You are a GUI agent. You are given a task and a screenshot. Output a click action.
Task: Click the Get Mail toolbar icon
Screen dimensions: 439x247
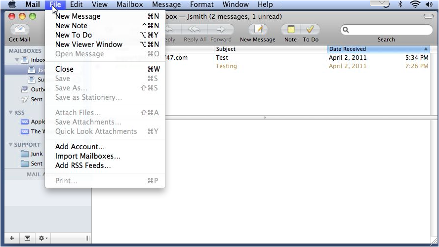pos(20,29)
